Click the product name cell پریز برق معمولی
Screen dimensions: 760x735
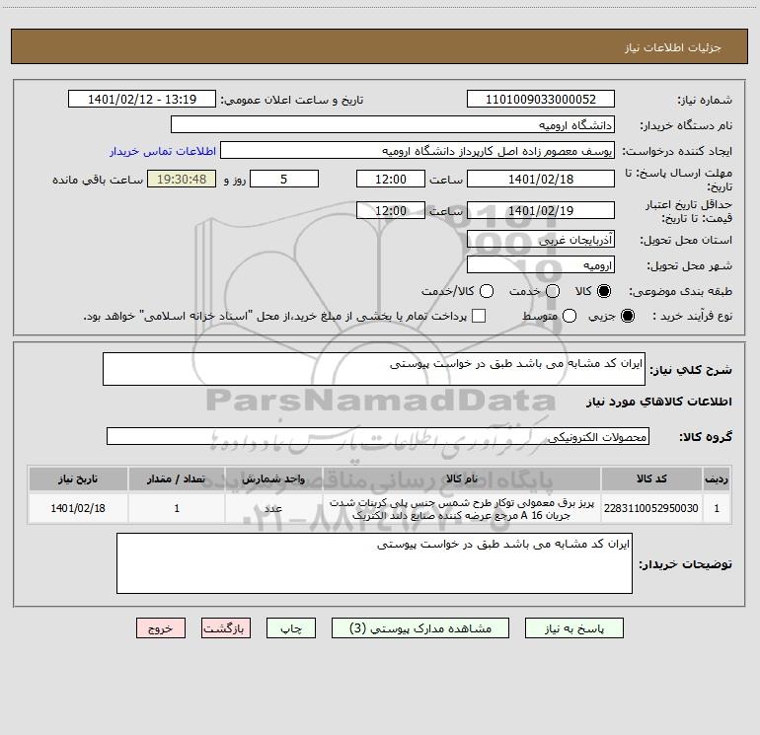tap(462, 508)
